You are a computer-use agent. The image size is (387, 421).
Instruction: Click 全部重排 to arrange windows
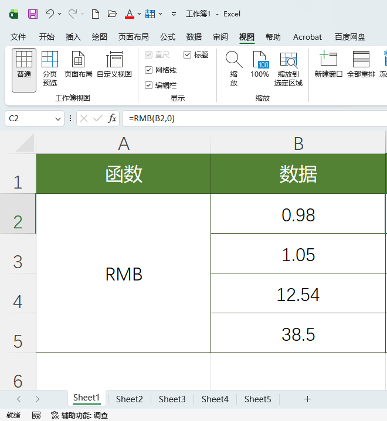361,64
